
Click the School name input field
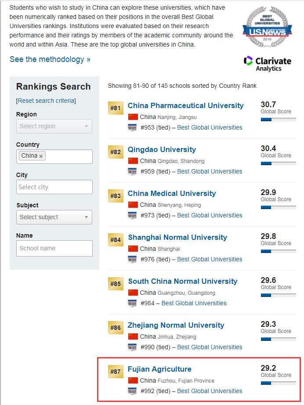point(54,248)
